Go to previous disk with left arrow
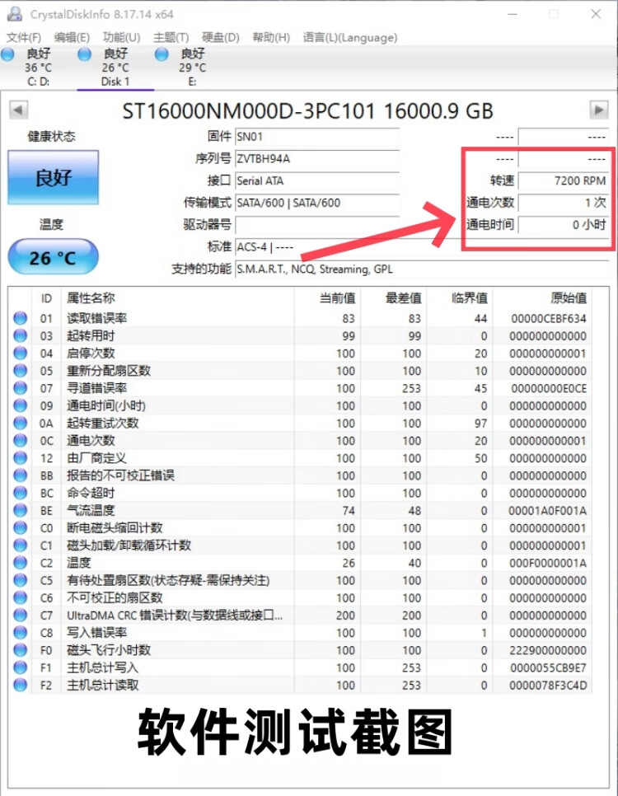This screenshot has height=796, width=618. [18, 110]
